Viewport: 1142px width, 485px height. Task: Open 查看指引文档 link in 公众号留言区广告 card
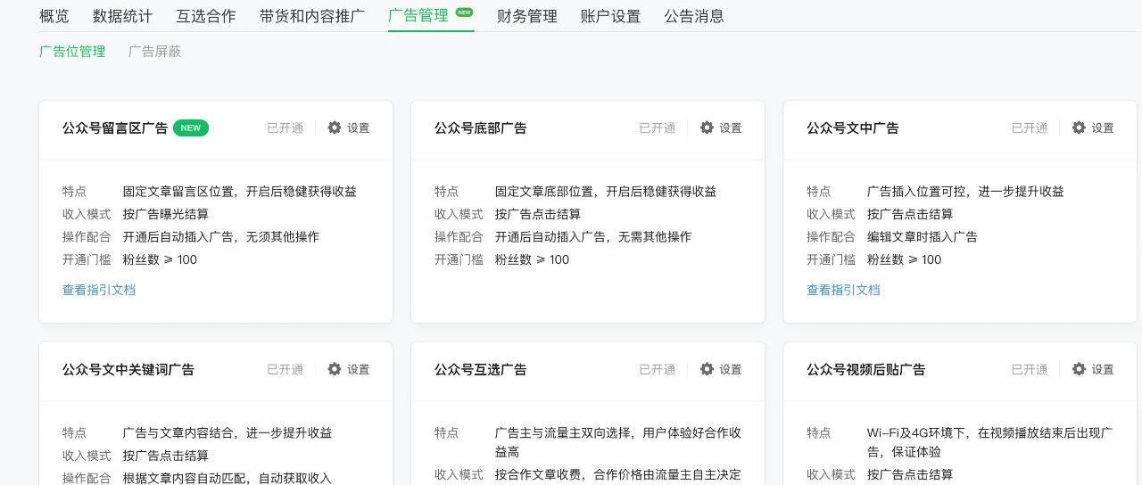point(99,290)
